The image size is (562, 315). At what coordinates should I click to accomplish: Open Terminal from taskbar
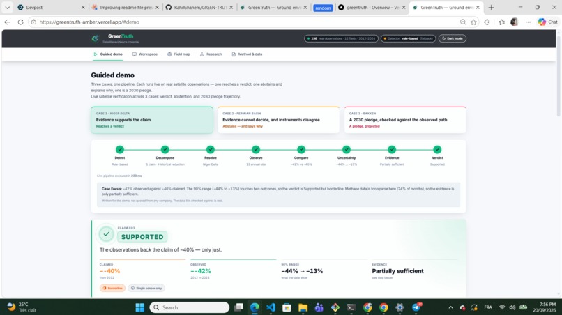pyautogui.click(x=351, y=307)
